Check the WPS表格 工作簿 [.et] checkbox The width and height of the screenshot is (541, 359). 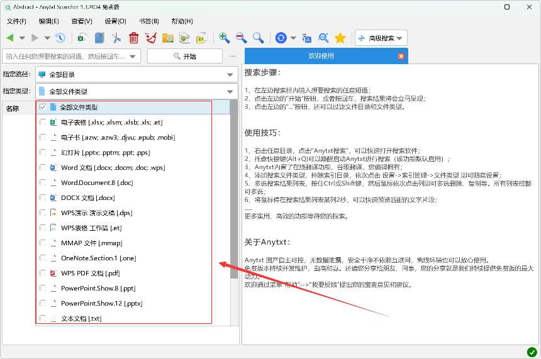tap(42, 228)
